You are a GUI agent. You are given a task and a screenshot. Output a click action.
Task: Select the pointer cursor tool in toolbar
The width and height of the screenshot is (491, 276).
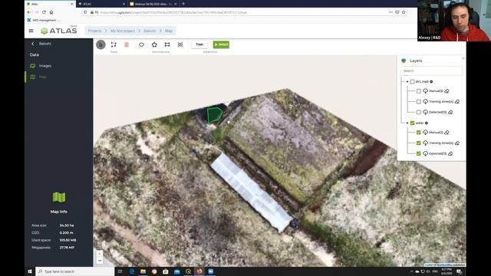[101, 44]
